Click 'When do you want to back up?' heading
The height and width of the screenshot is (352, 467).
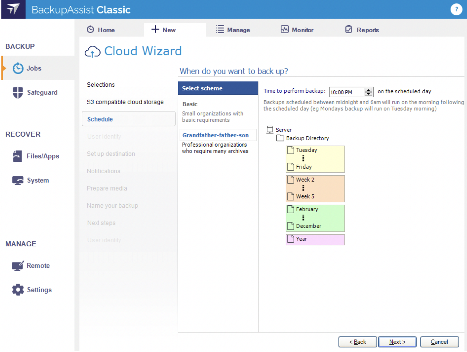(x=233, y=71)
